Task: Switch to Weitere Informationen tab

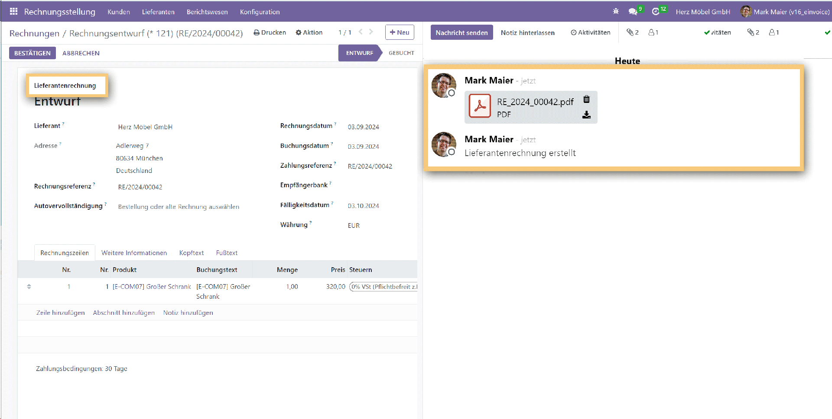Action: pyautogui.click(x=134, y=253)
